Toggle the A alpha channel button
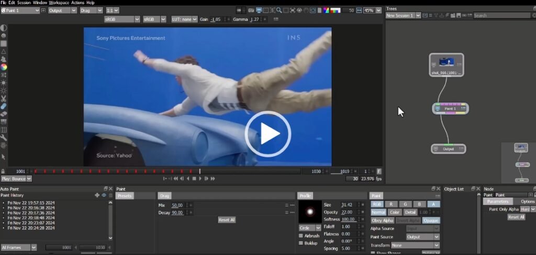 433,204
